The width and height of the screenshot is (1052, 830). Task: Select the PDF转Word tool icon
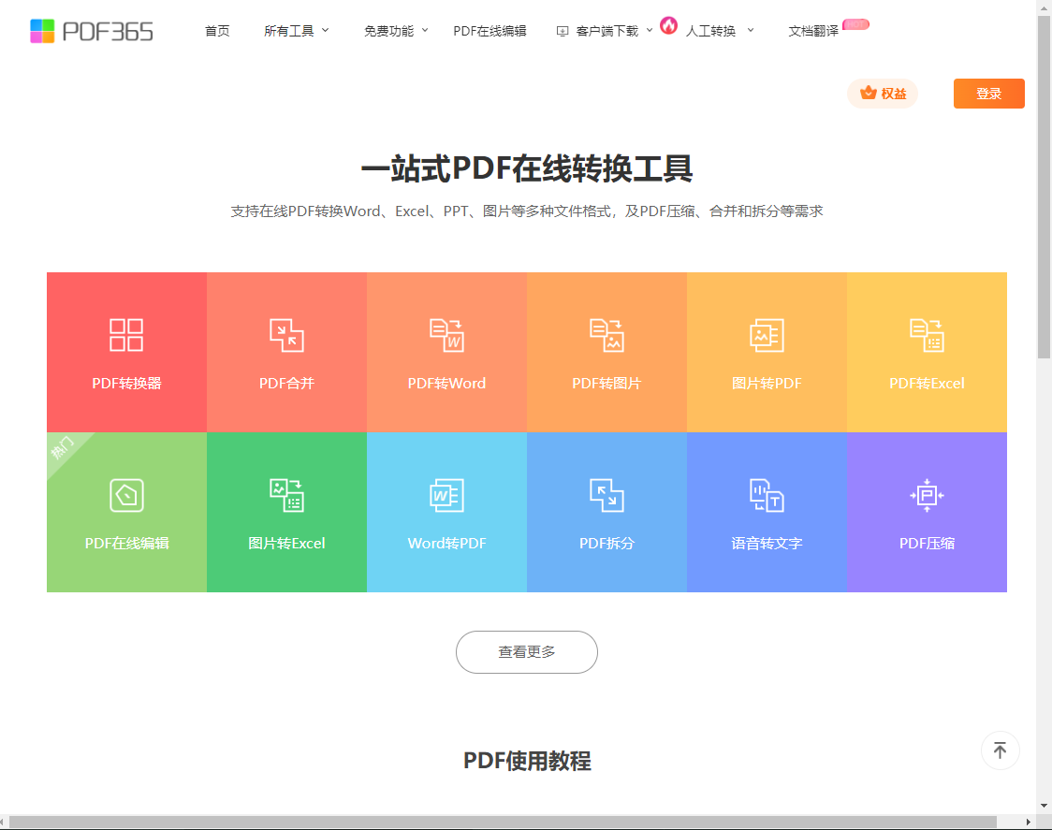pyautogui.click(x=446, y=335)
